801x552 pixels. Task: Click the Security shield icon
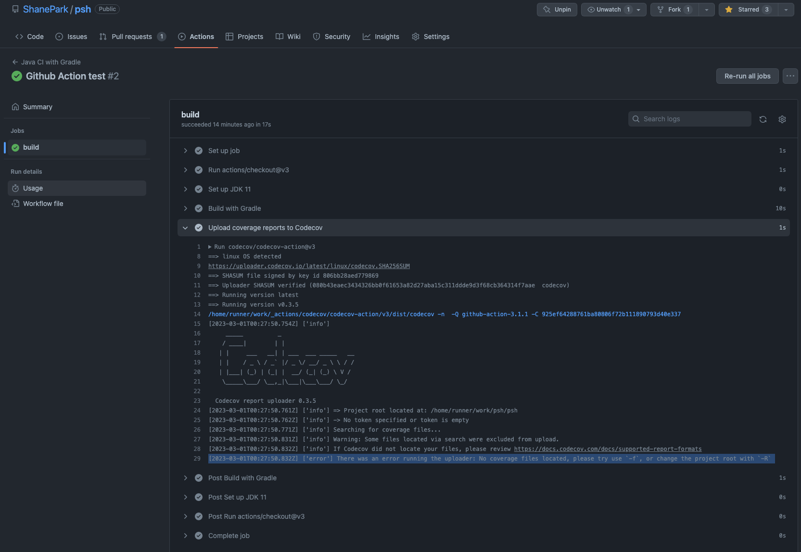point(317,37)
